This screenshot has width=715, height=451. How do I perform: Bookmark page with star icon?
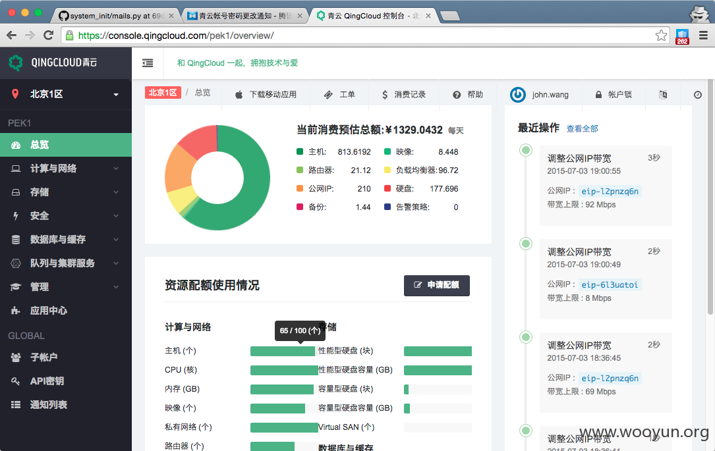click(661, 36)
